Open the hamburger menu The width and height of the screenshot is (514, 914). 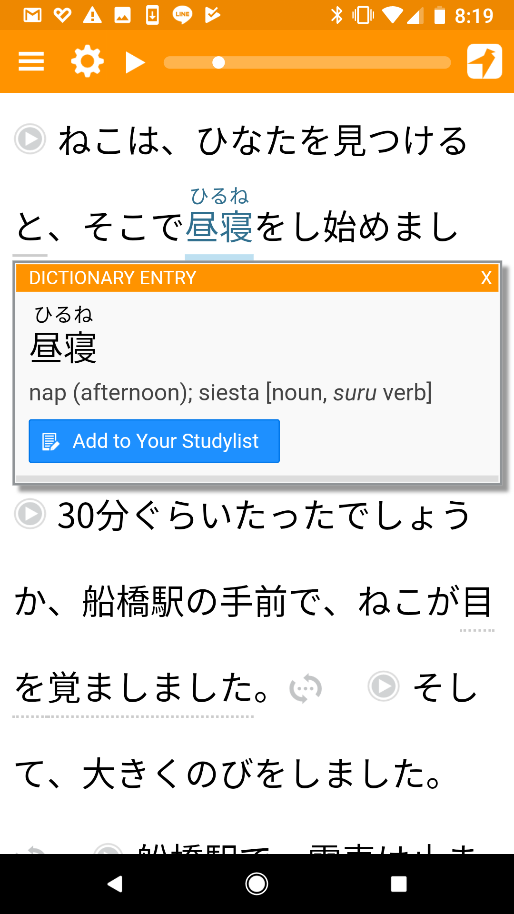[x=31, y=61]
